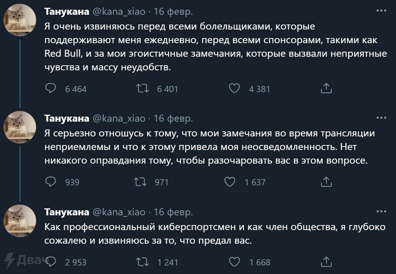Open the cat avatar of first tweet
Screen dimensions: 396x274
point(20,20)
